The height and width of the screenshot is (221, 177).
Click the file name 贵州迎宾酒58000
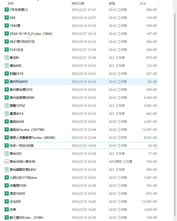click(22, 97)
